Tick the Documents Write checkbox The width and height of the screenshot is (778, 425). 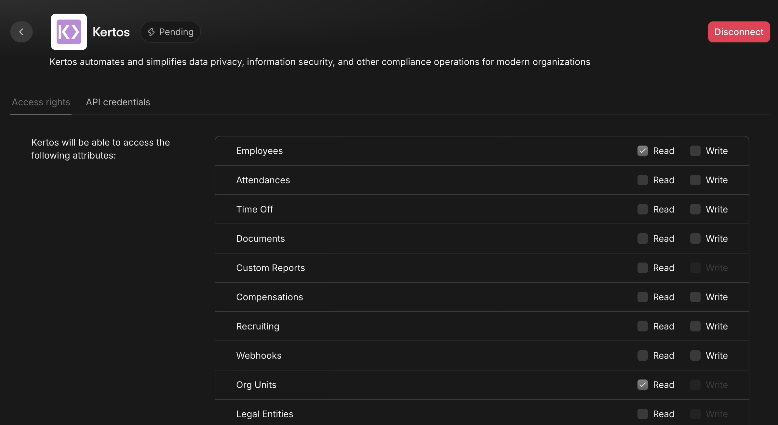tap(695, 238)
